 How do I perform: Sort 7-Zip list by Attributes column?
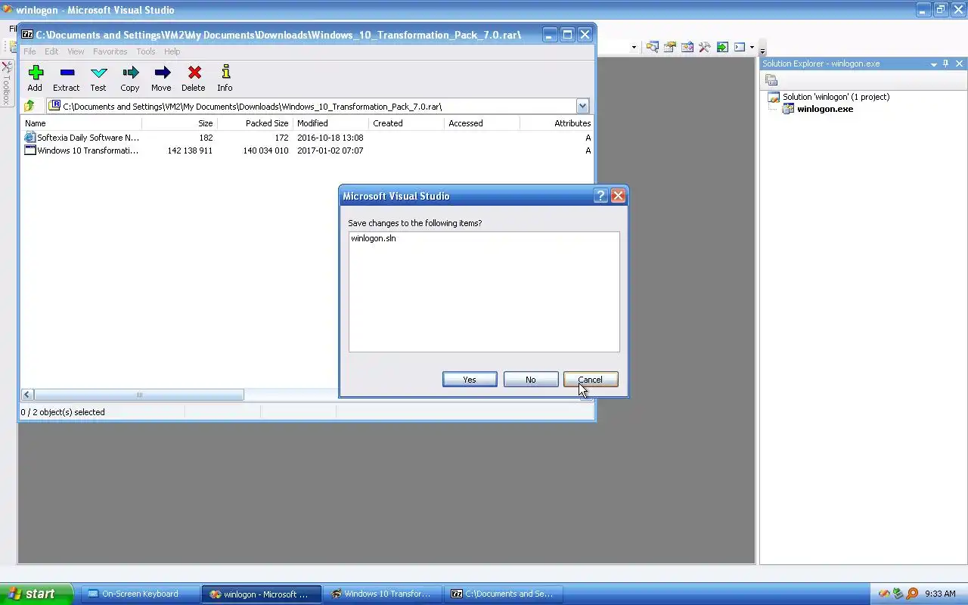557,123
